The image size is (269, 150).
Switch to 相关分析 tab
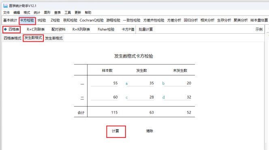click(207, 20)
